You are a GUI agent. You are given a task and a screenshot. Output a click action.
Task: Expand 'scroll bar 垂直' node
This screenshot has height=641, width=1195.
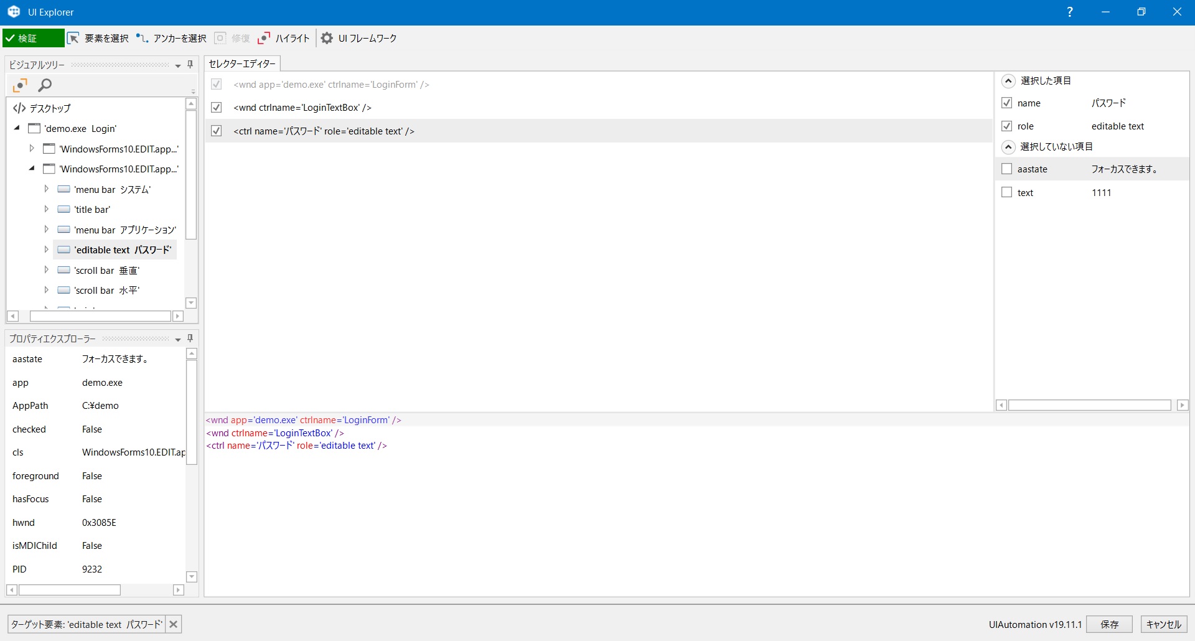pos(46,269)
